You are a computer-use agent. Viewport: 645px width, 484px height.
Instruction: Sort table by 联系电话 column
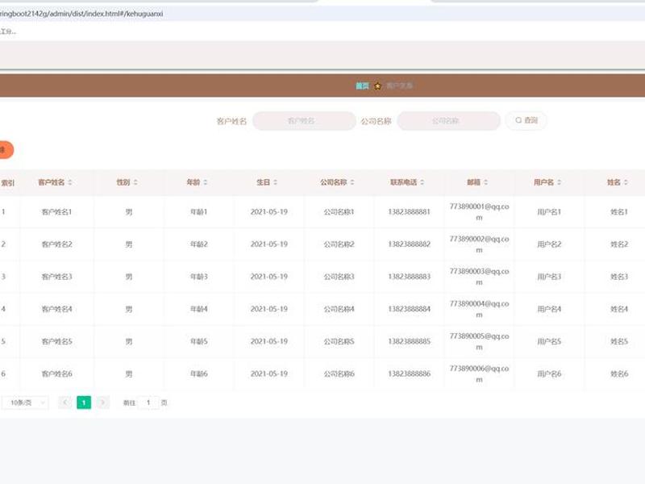coord(422,182)
